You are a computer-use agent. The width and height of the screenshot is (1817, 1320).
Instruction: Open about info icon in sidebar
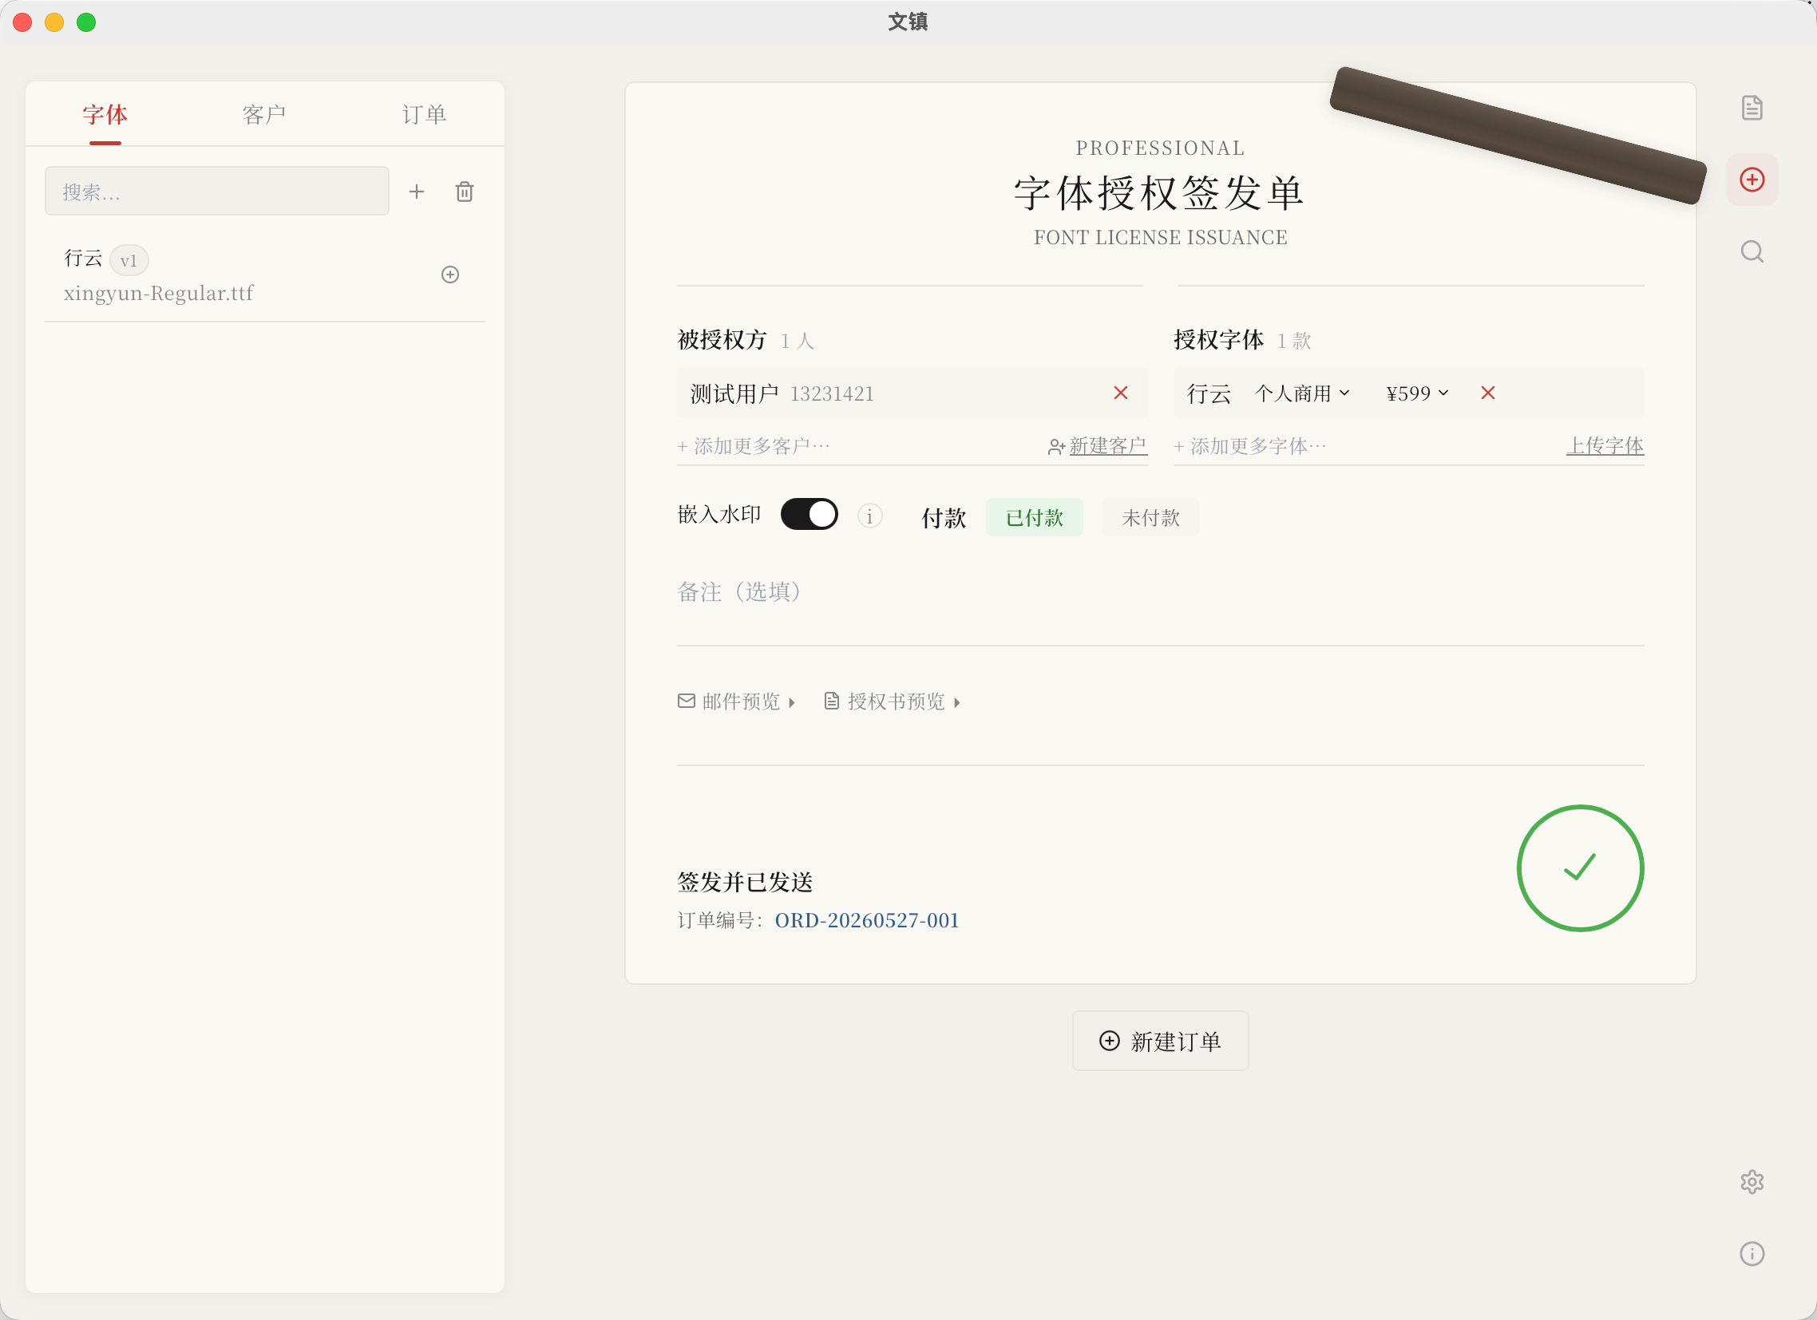[1752, 1254]
